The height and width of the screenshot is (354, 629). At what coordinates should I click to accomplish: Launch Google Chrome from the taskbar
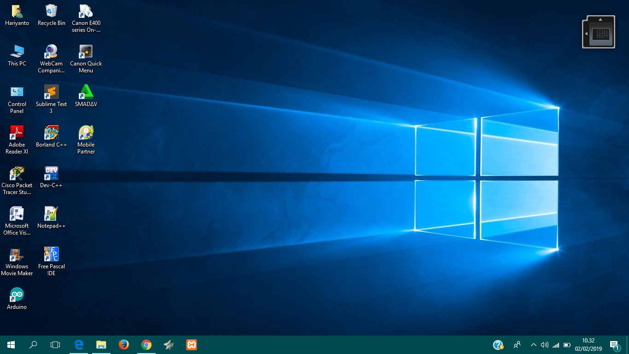(x=146, y=345)
